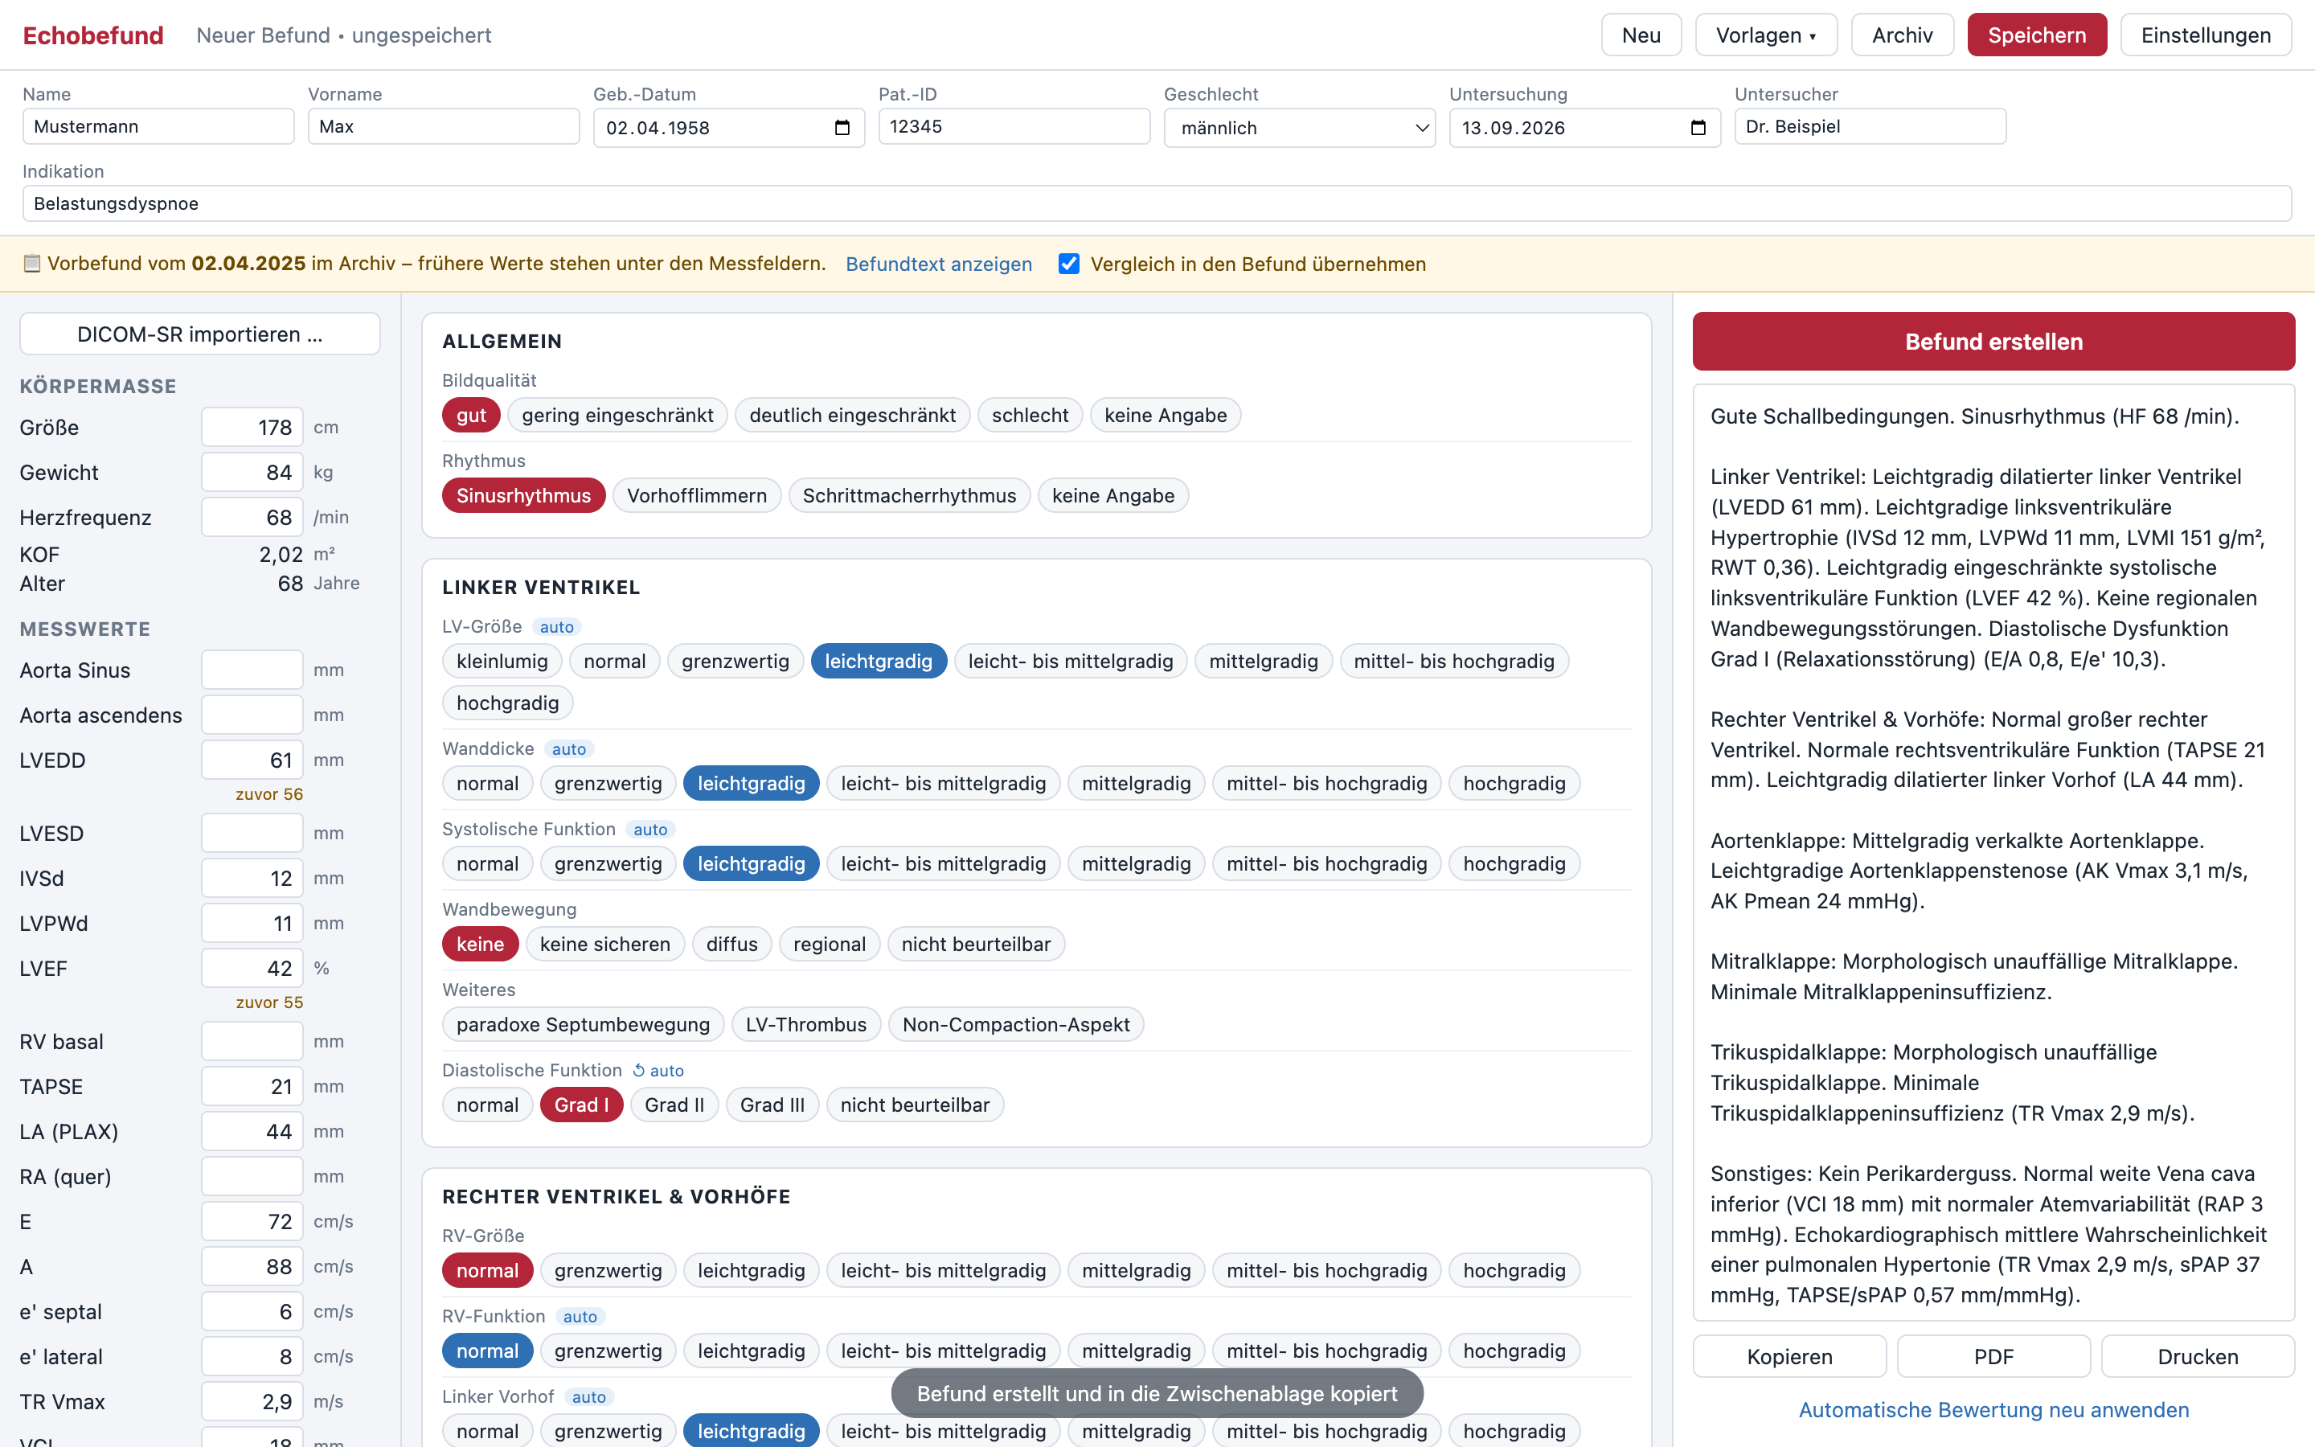Set Bildqualität to 'gering eingeschränkt'

point(617,416)
